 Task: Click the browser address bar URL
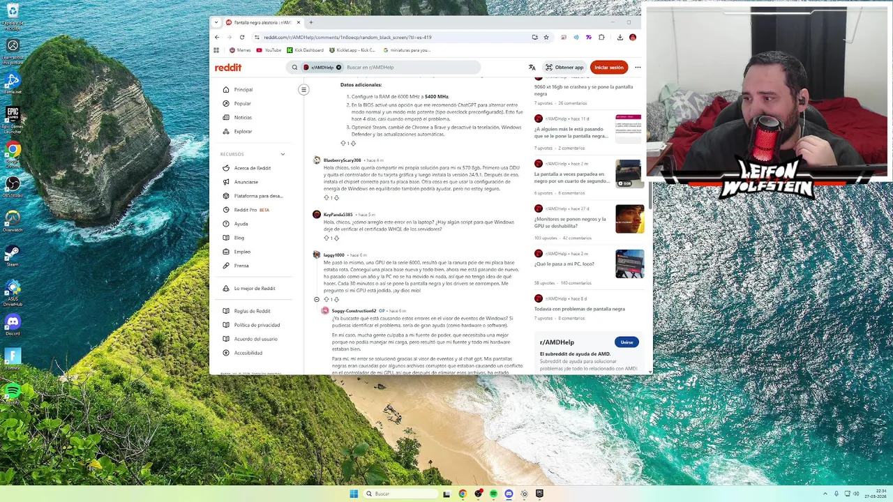click(x=347, y=37)
